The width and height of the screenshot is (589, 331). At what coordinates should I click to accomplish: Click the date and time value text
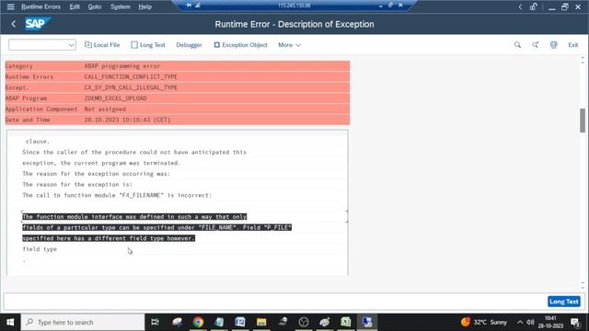pos(127,120)
